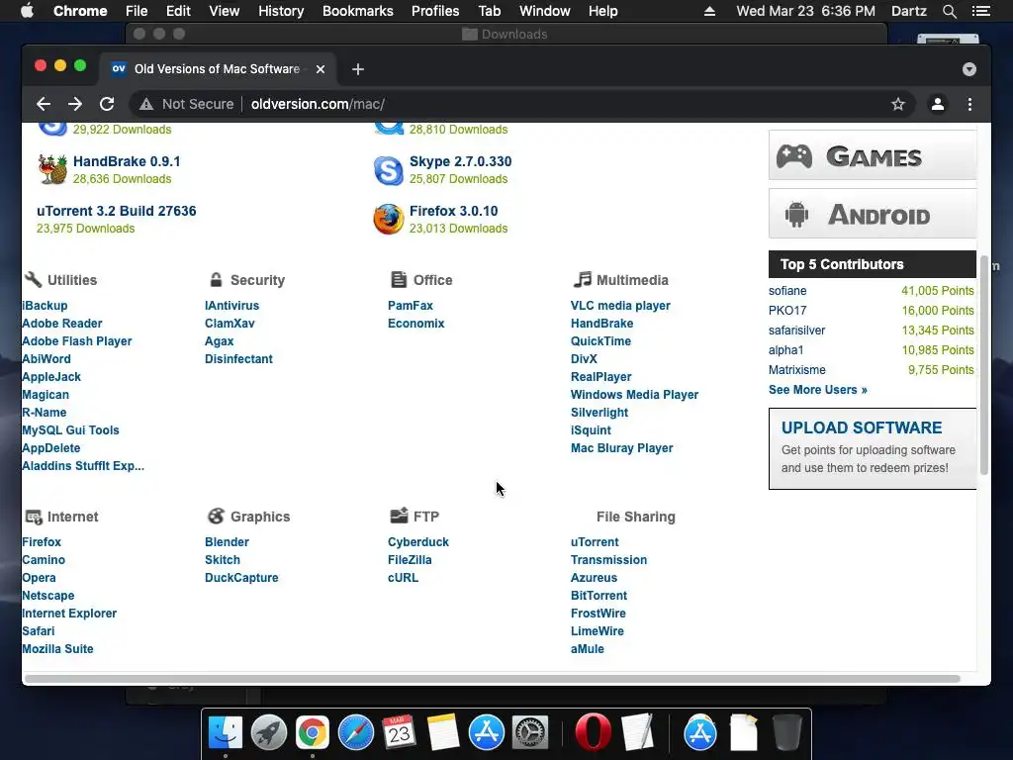This screenshot has height=760, width=1013.
Task: Open the Window menu
Action: pos(545,11)
